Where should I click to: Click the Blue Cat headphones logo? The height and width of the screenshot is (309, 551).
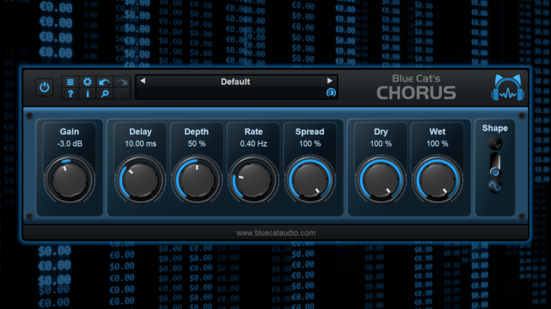point(508,87)
